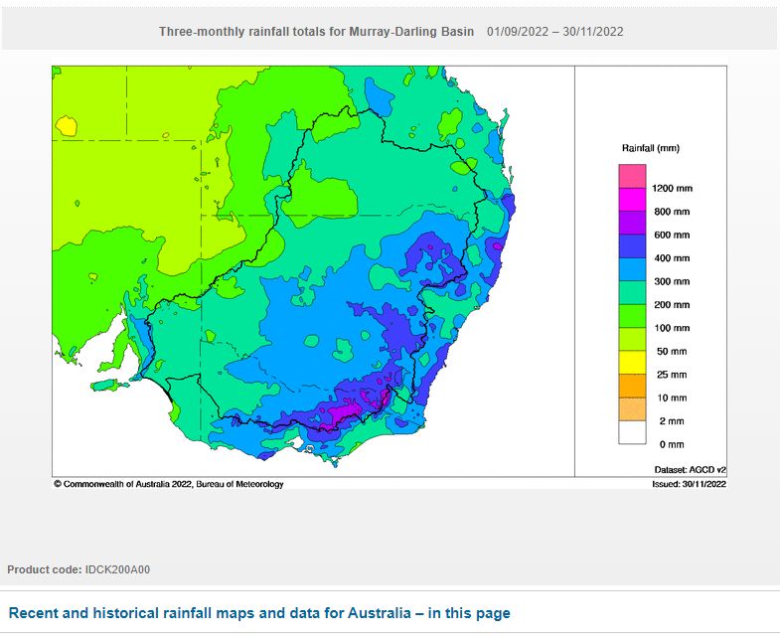Image resolution: width=780 pixels, height=636 pixels.
Task: Click the small yellow spot in map's top-left
Action: click(x=67, y=125)
